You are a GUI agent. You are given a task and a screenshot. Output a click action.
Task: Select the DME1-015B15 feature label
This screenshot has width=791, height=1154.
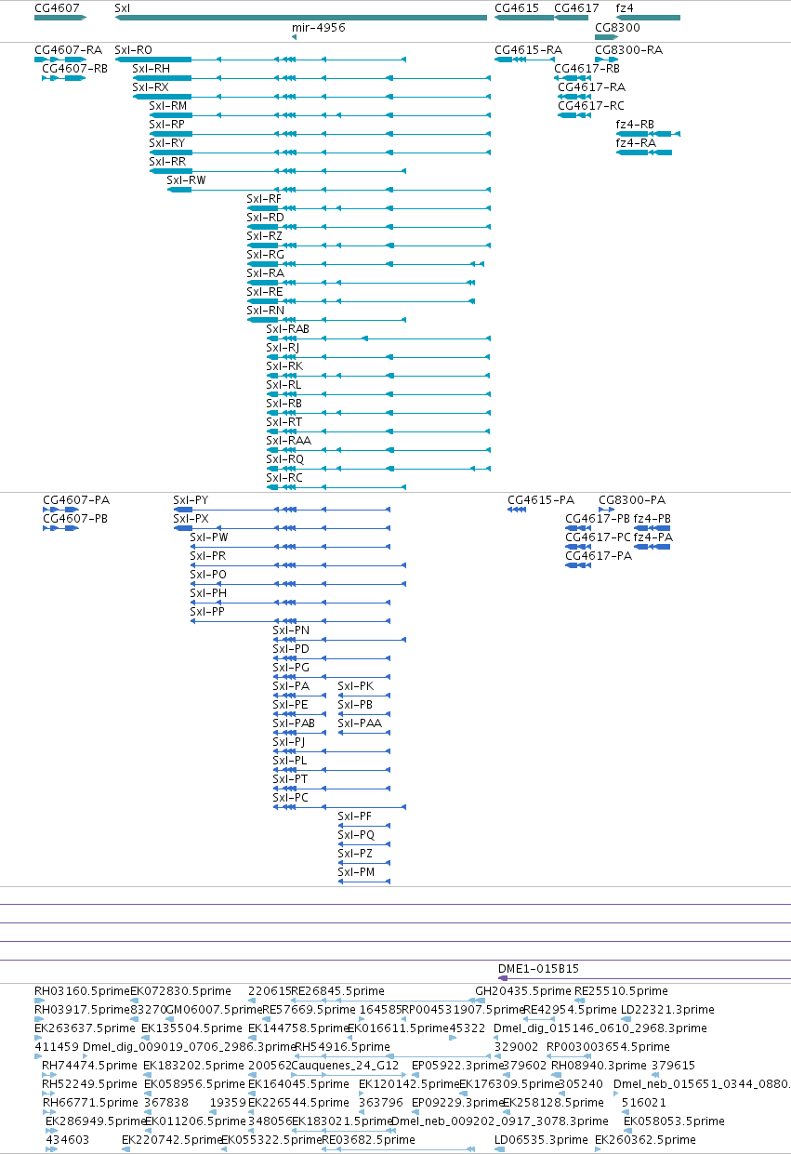click(538, 968)
